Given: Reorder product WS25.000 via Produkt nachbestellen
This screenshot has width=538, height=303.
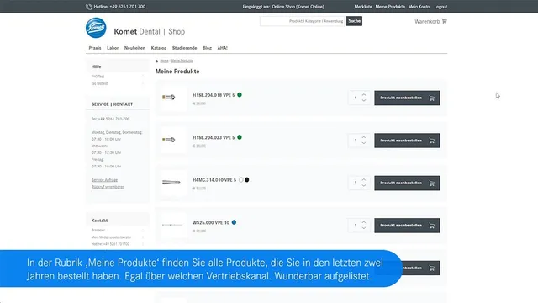Looking at the screenshot, I should click(407, 226).
